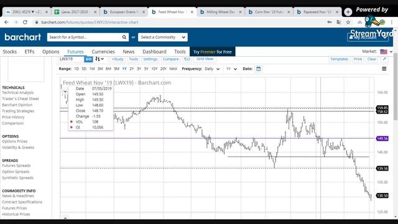The image size is (398, 224).
Task: Click Try Premier for Free
Action: [213, 52]
